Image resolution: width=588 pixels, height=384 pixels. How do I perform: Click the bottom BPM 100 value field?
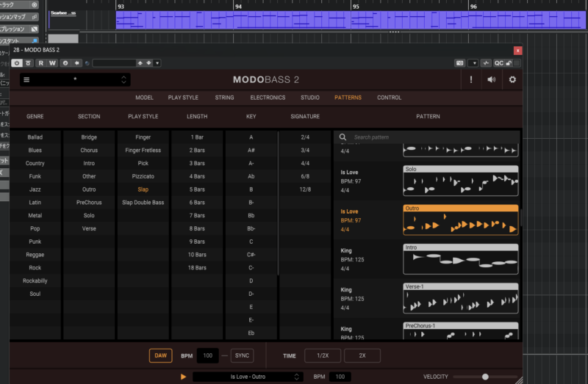pos(340,377)
